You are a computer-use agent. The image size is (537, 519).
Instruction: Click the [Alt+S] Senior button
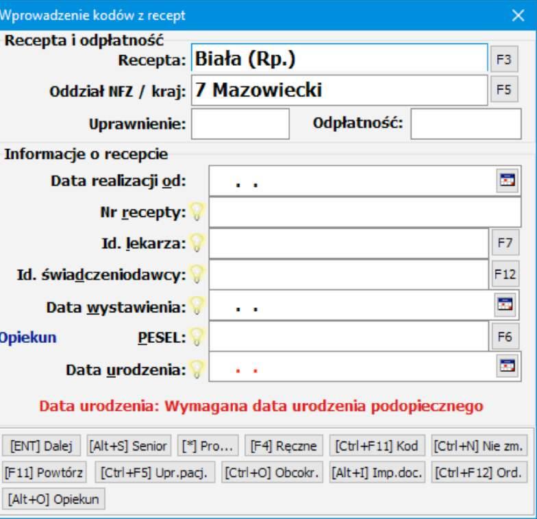[x=129, y=446]
